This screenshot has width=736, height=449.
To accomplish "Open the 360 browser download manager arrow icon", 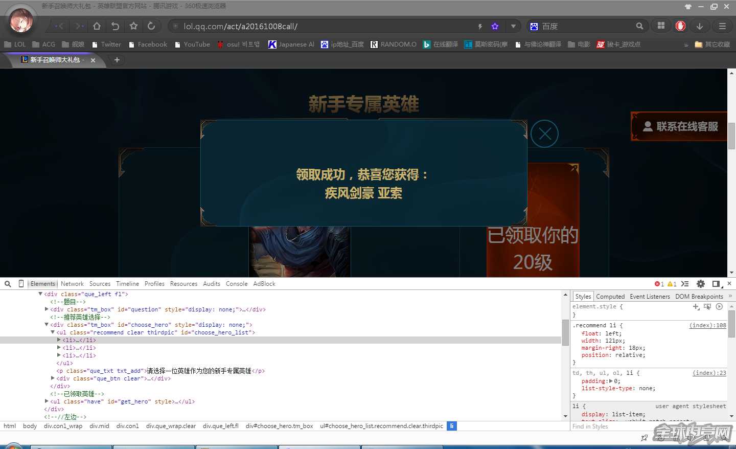I will point(699,26).
